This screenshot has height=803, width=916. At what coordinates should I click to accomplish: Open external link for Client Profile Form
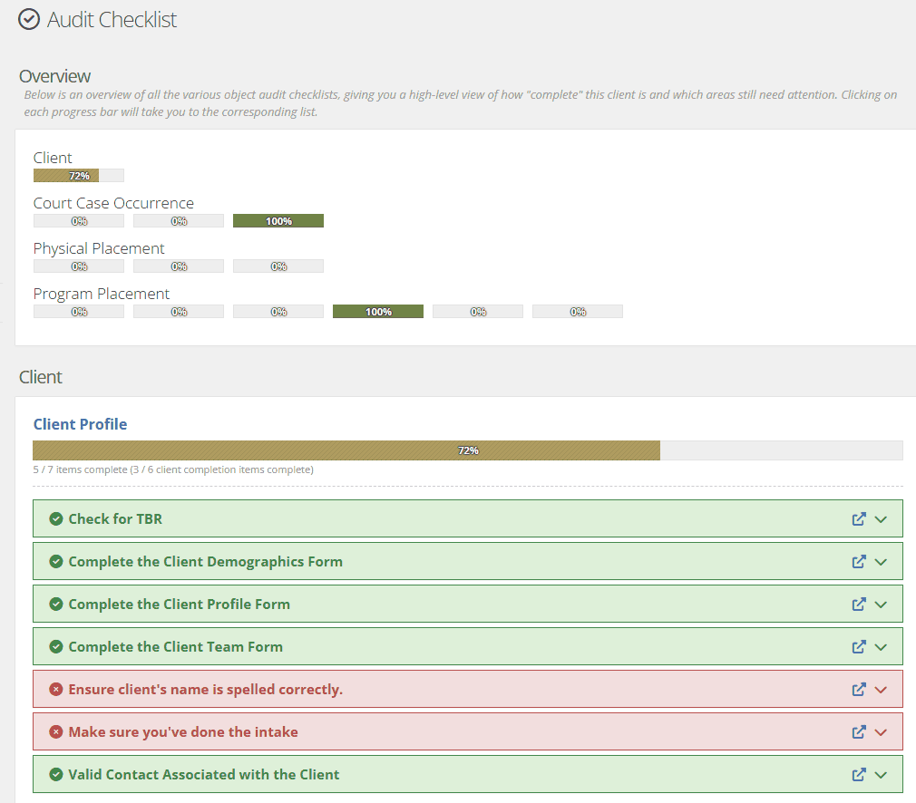tap(858, 604)
